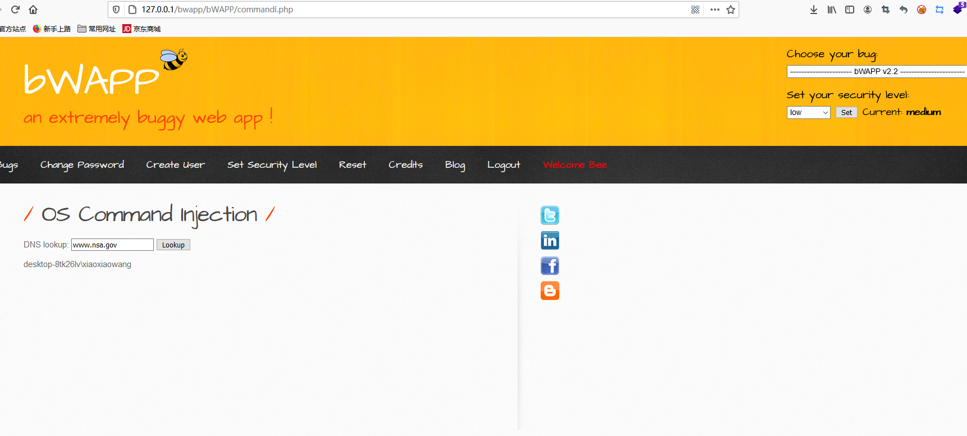Click the 'OS Command Injection' heading

(149, 214)
